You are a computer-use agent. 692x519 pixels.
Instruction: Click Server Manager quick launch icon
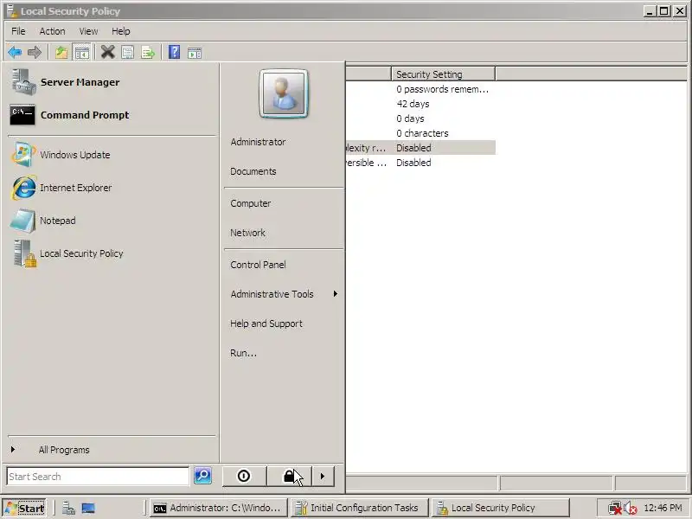pyautogui.click(x=68, y=509)
